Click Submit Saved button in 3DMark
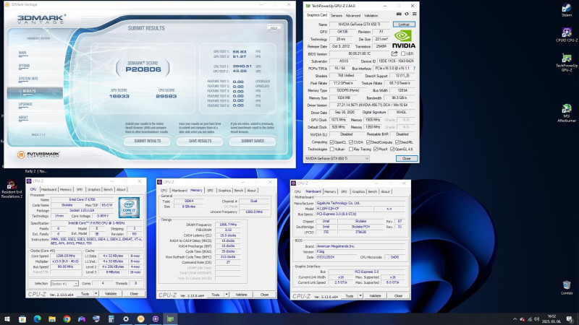Image resolution: width=579 pixels, height=325 pixels. click(252, 141)
